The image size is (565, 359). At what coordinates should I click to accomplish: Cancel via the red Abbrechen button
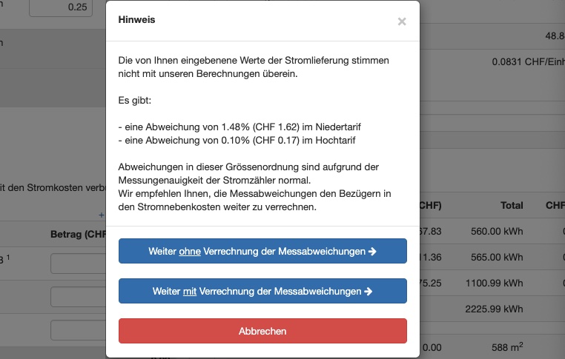tap(262, 331)
